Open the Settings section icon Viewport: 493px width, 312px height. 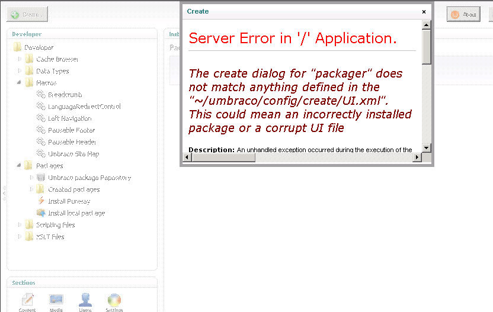[x=114, y=300]
